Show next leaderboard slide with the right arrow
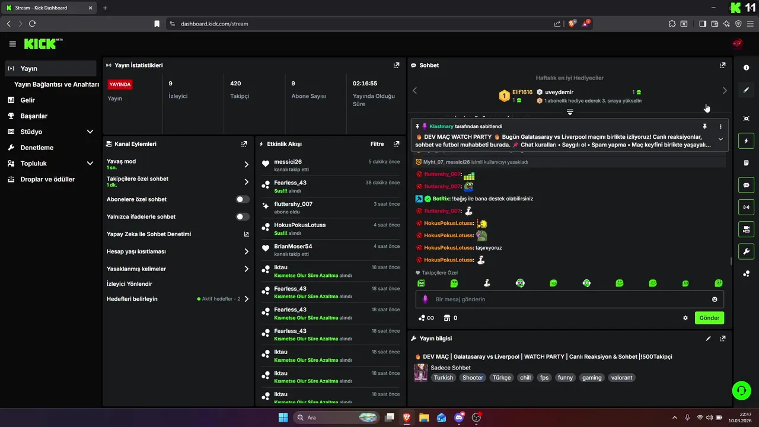This screenshot has width=759, height=427. click(724, 90)
